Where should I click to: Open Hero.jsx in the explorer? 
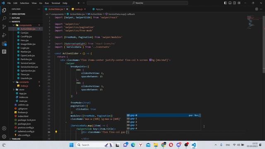pyautogui.click(x=24, y=41)
